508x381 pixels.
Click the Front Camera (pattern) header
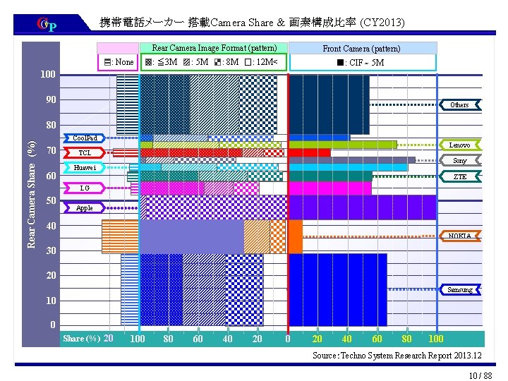coord(363,48)
